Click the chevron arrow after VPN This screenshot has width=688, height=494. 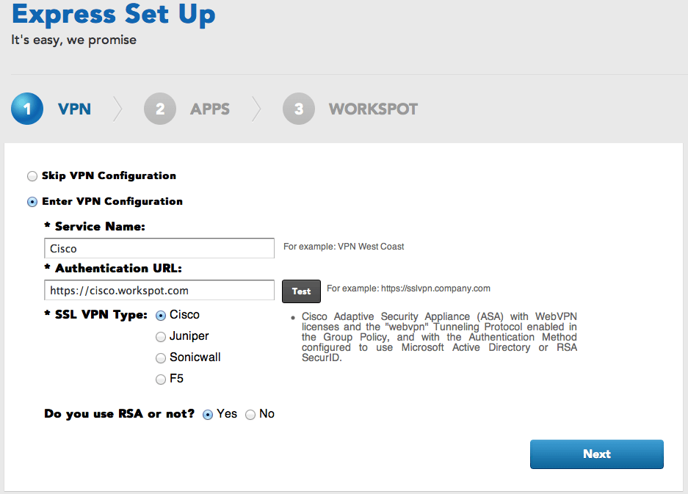(x=117, y=109)
